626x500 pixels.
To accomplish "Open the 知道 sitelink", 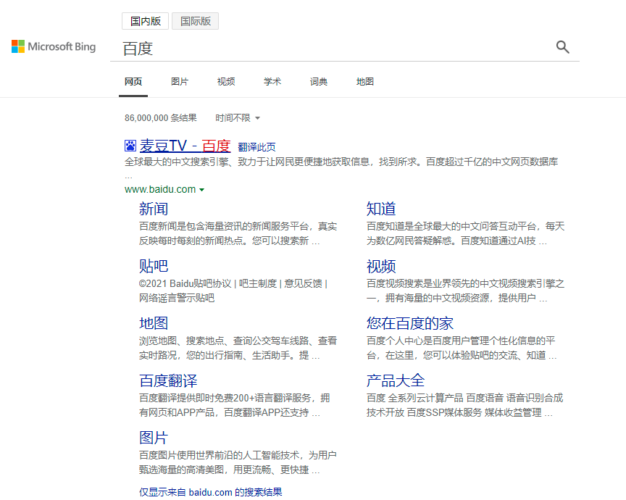I will (x=381, y=209).
